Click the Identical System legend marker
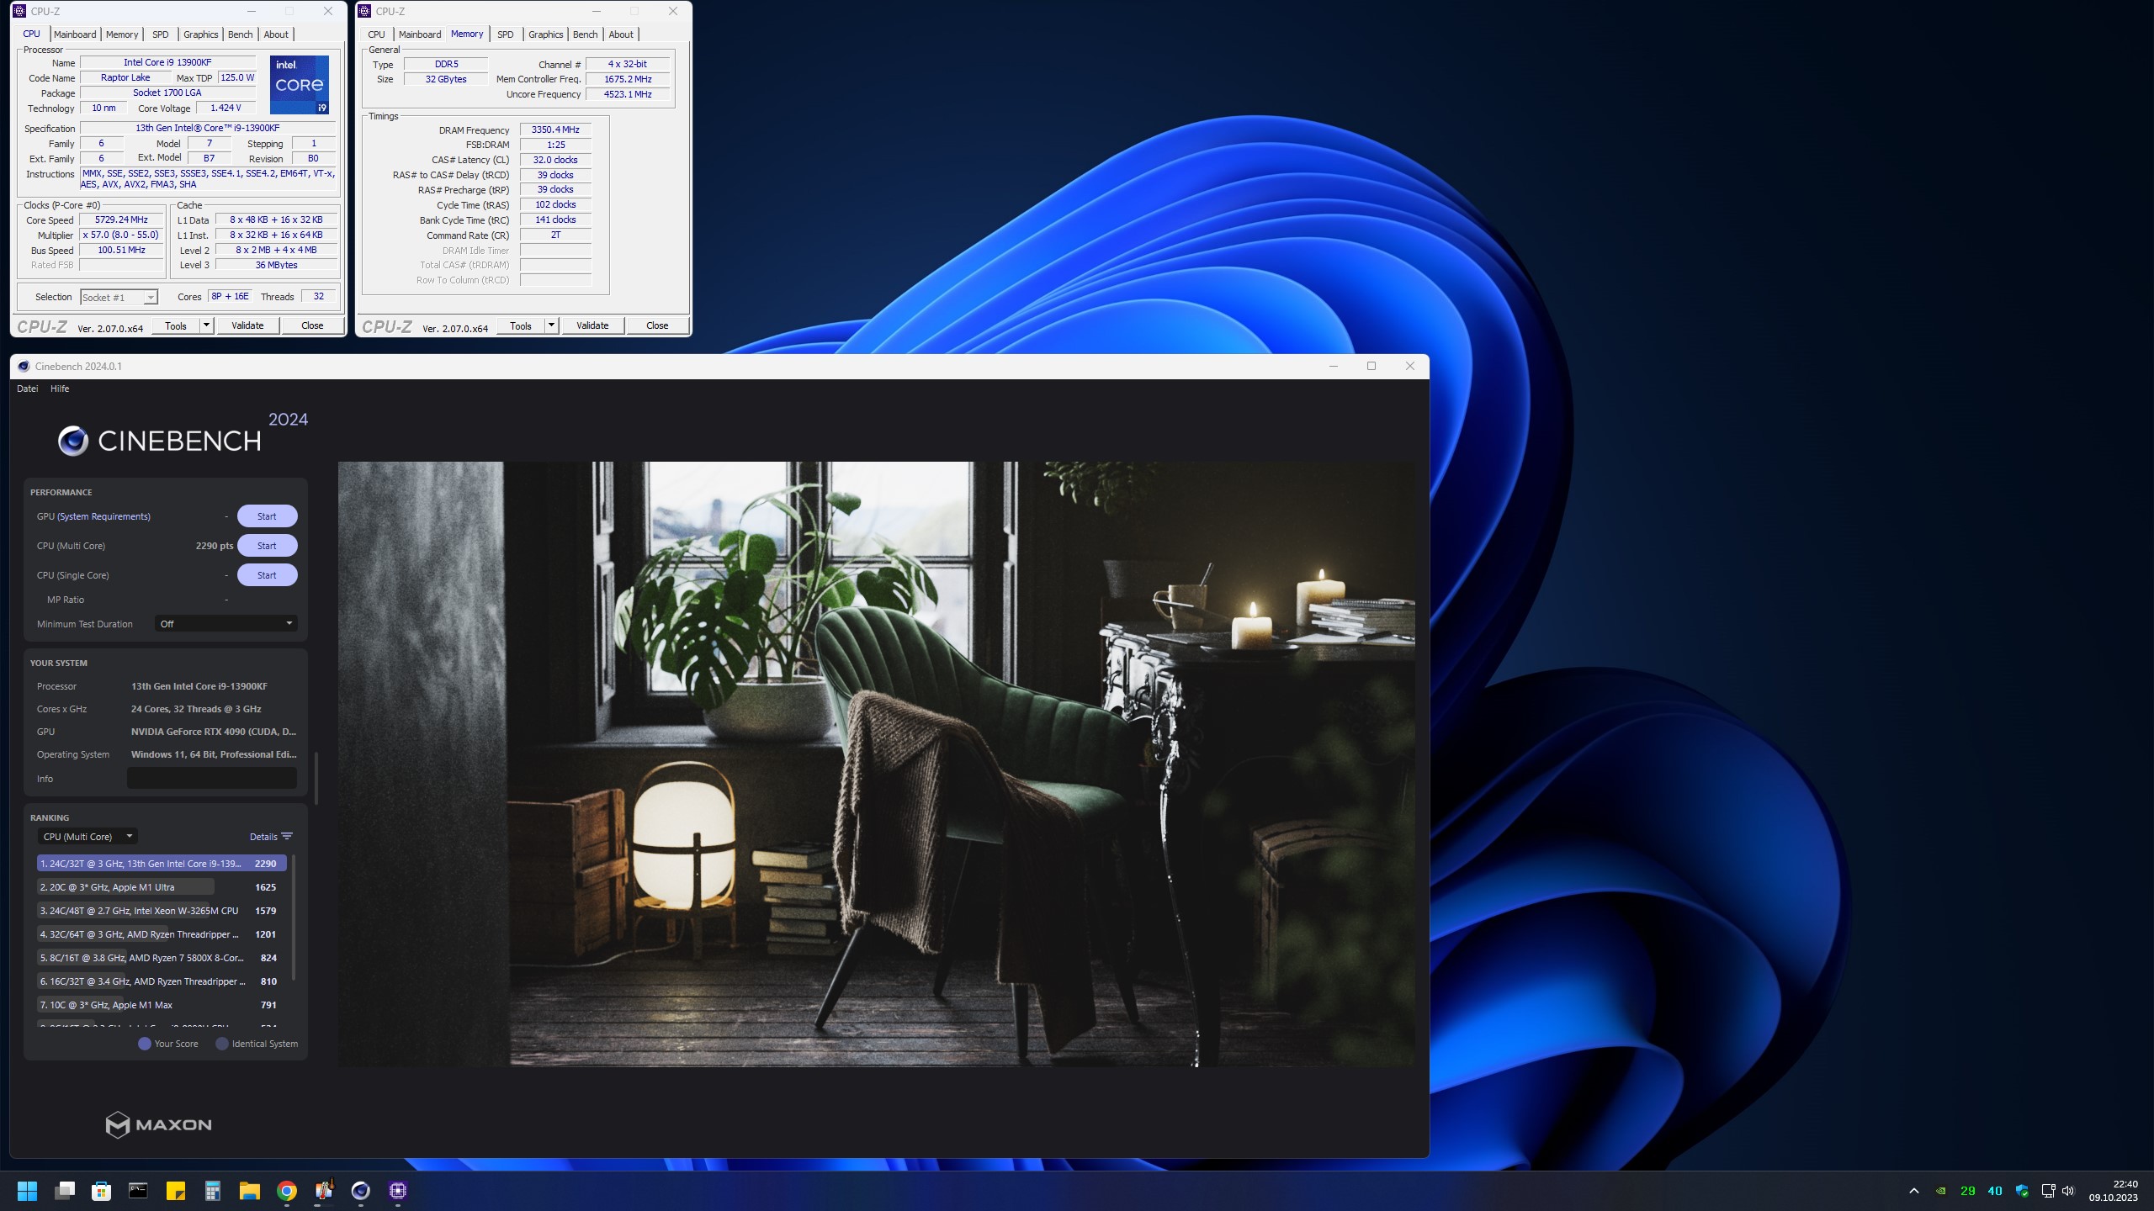The image size is (2154, 1211). 222,1044
